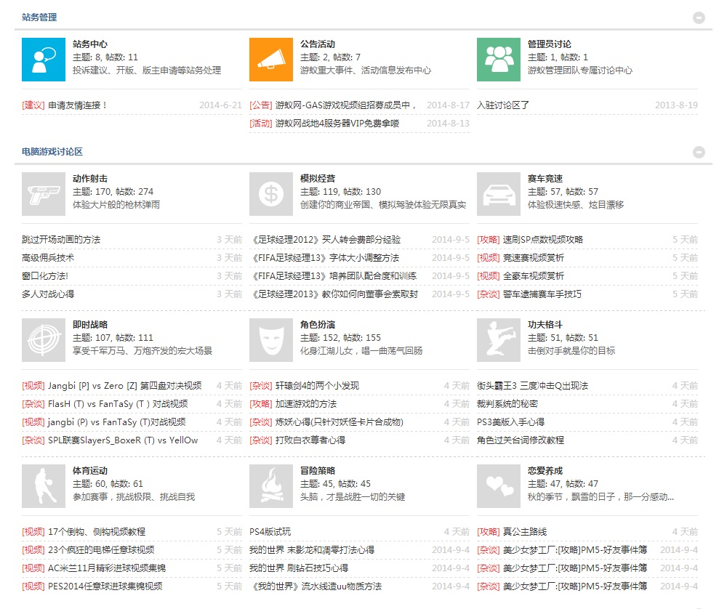727x609 pixels.
Task: Open thread 17个倒钩、侧钩视频教程
Action: (x=97, y=531)
